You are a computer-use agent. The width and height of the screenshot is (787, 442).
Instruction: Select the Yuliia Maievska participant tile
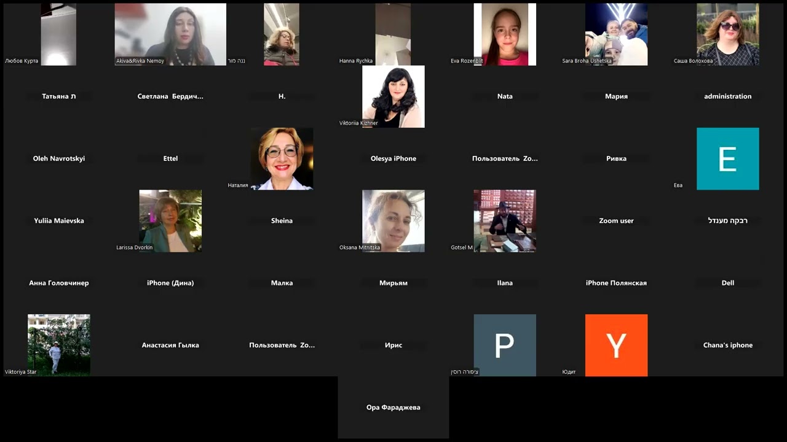coord(59,220)
